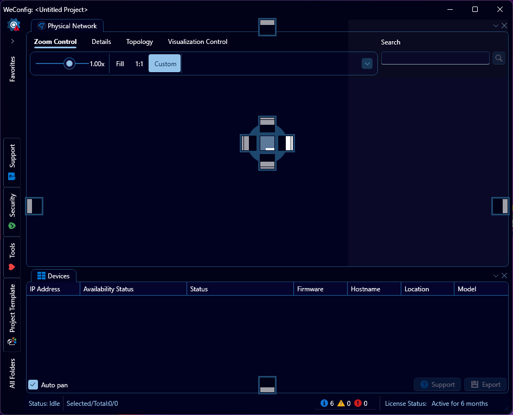
Task: Open the Devices panel options chevron
Action: click(496, 276)
